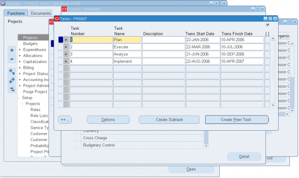Click the Budgetary Control option in Templates window
This screenshot has height=178, width=299.
point(142,145)
